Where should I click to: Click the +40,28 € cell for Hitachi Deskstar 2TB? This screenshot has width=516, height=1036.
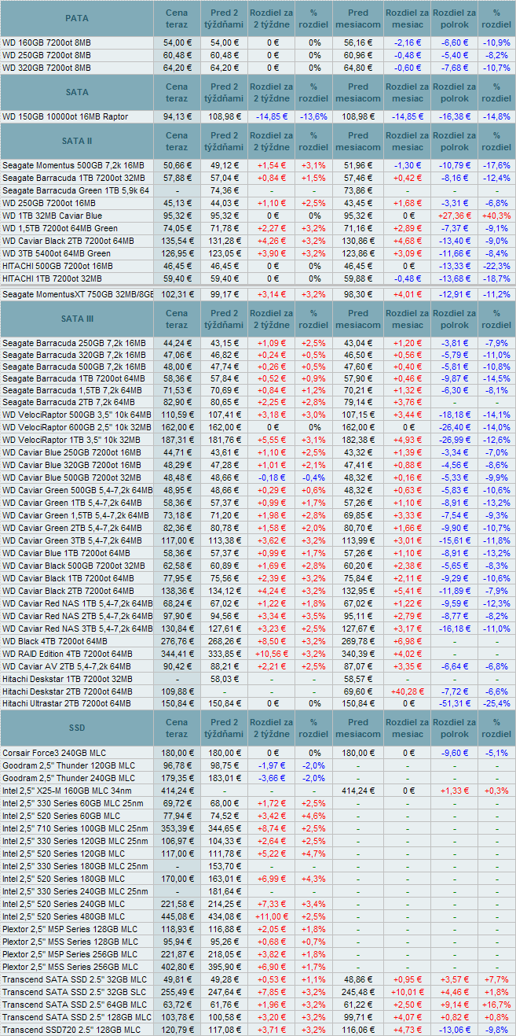tap(407, 691)
